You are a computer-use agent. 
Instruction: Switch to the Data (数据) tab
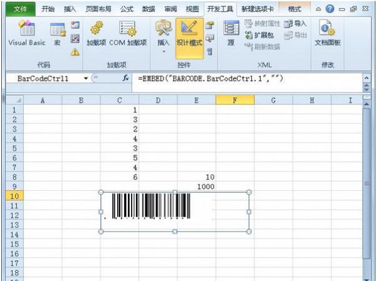coord(149,9)
